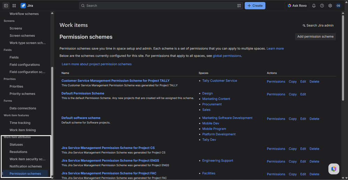This screenshot has width=348, height=180.
Task: Click Permissions for TALLY scheme row
Action: pyautogui.click(x=276, y=82)
